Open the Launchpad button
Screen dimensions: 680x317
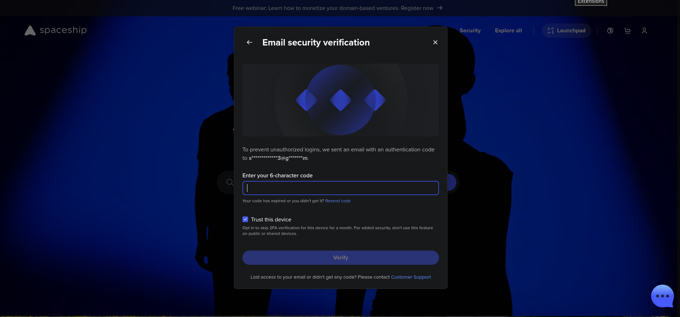(566, 31)
